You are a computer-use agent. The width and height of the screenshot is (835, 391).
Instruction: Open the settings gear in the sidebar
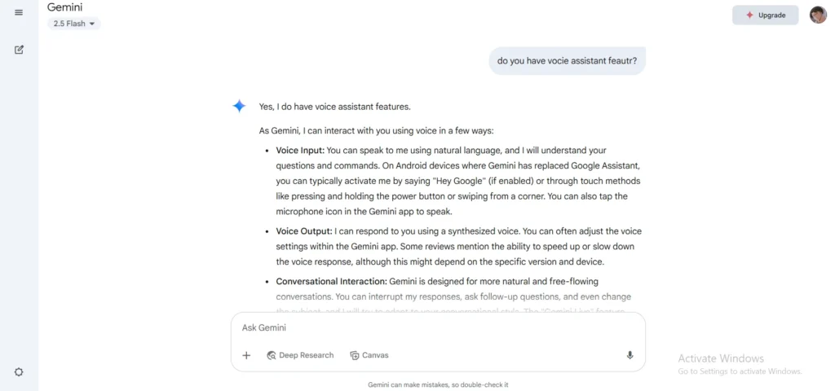(19, 372)
